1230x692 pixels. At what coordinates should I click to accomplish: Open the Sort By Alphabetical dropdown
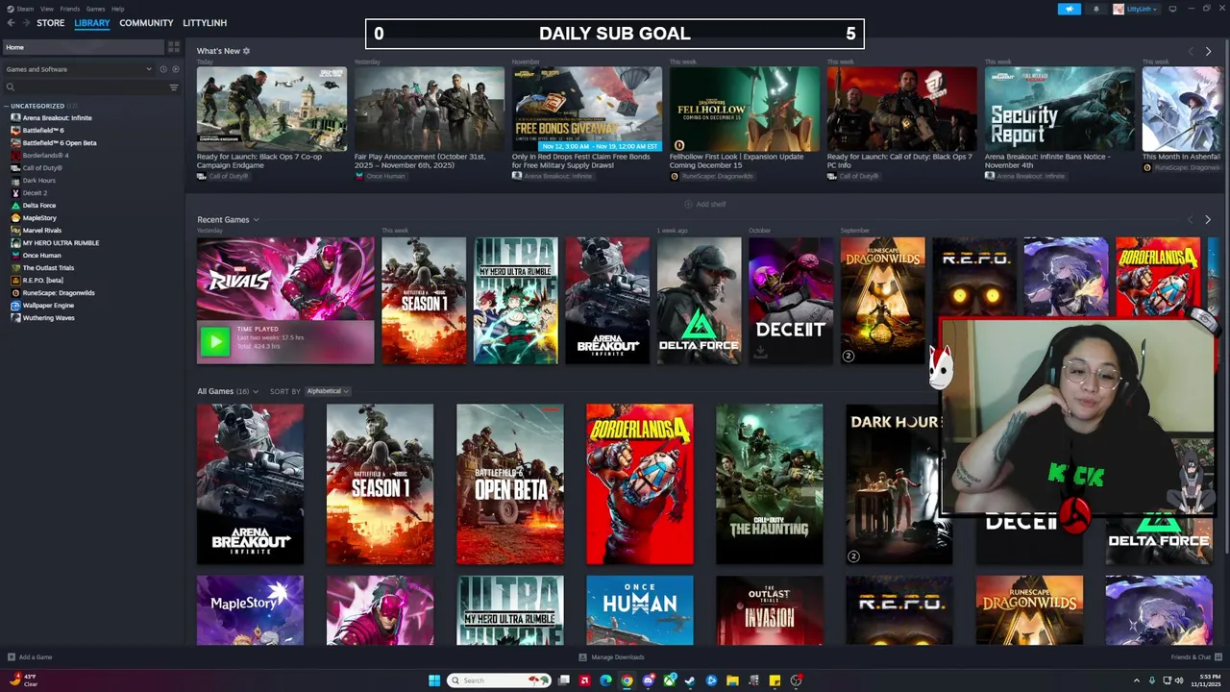point(327,391)
